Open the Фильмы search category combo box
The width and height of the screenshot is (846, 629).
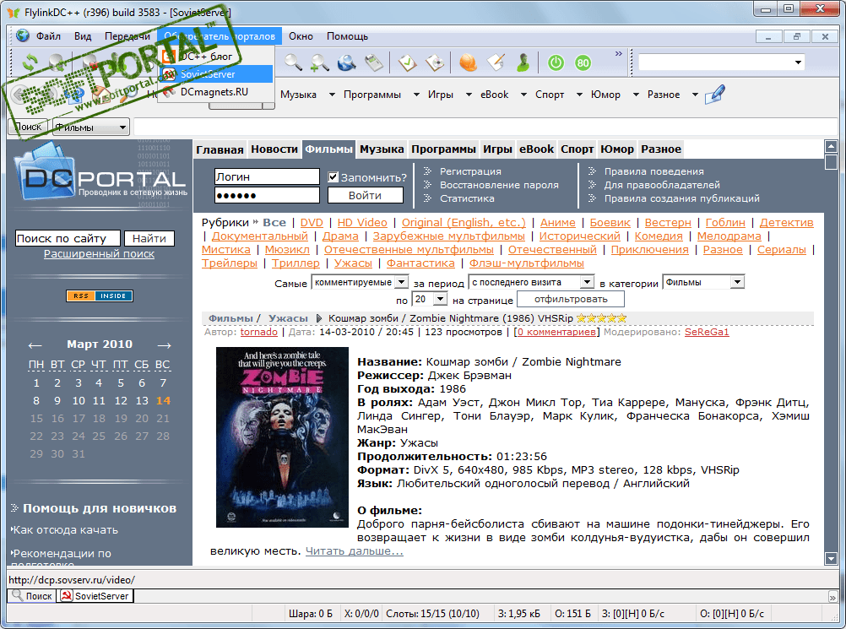90,127
